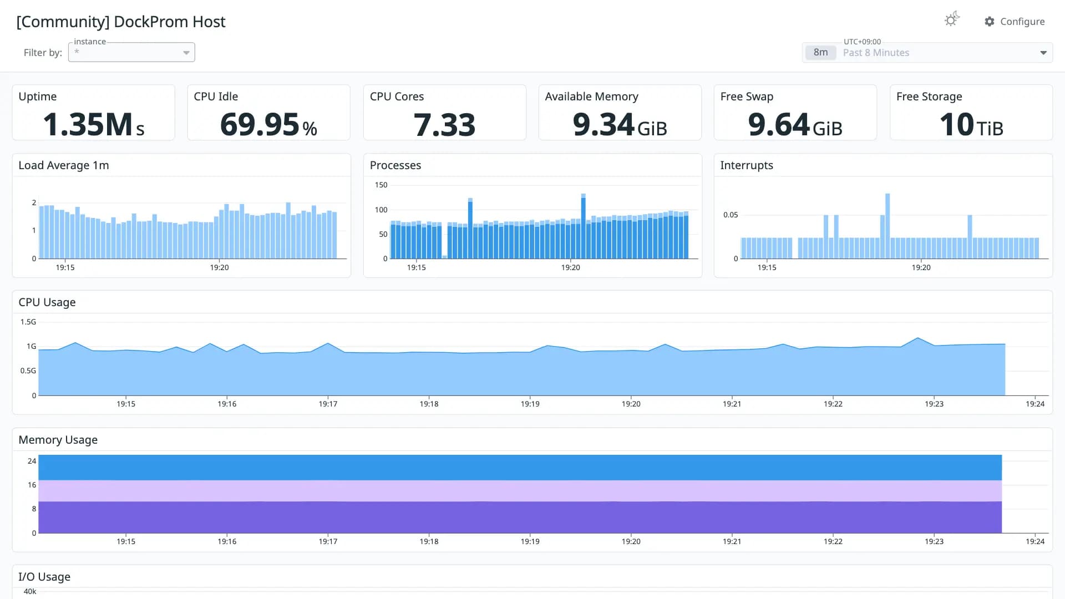Viewport: 1065px width, 599px height.
Task: Click the blue top band in Memory Usage chart
Action: pyautogui.click(x=520, y=468)
